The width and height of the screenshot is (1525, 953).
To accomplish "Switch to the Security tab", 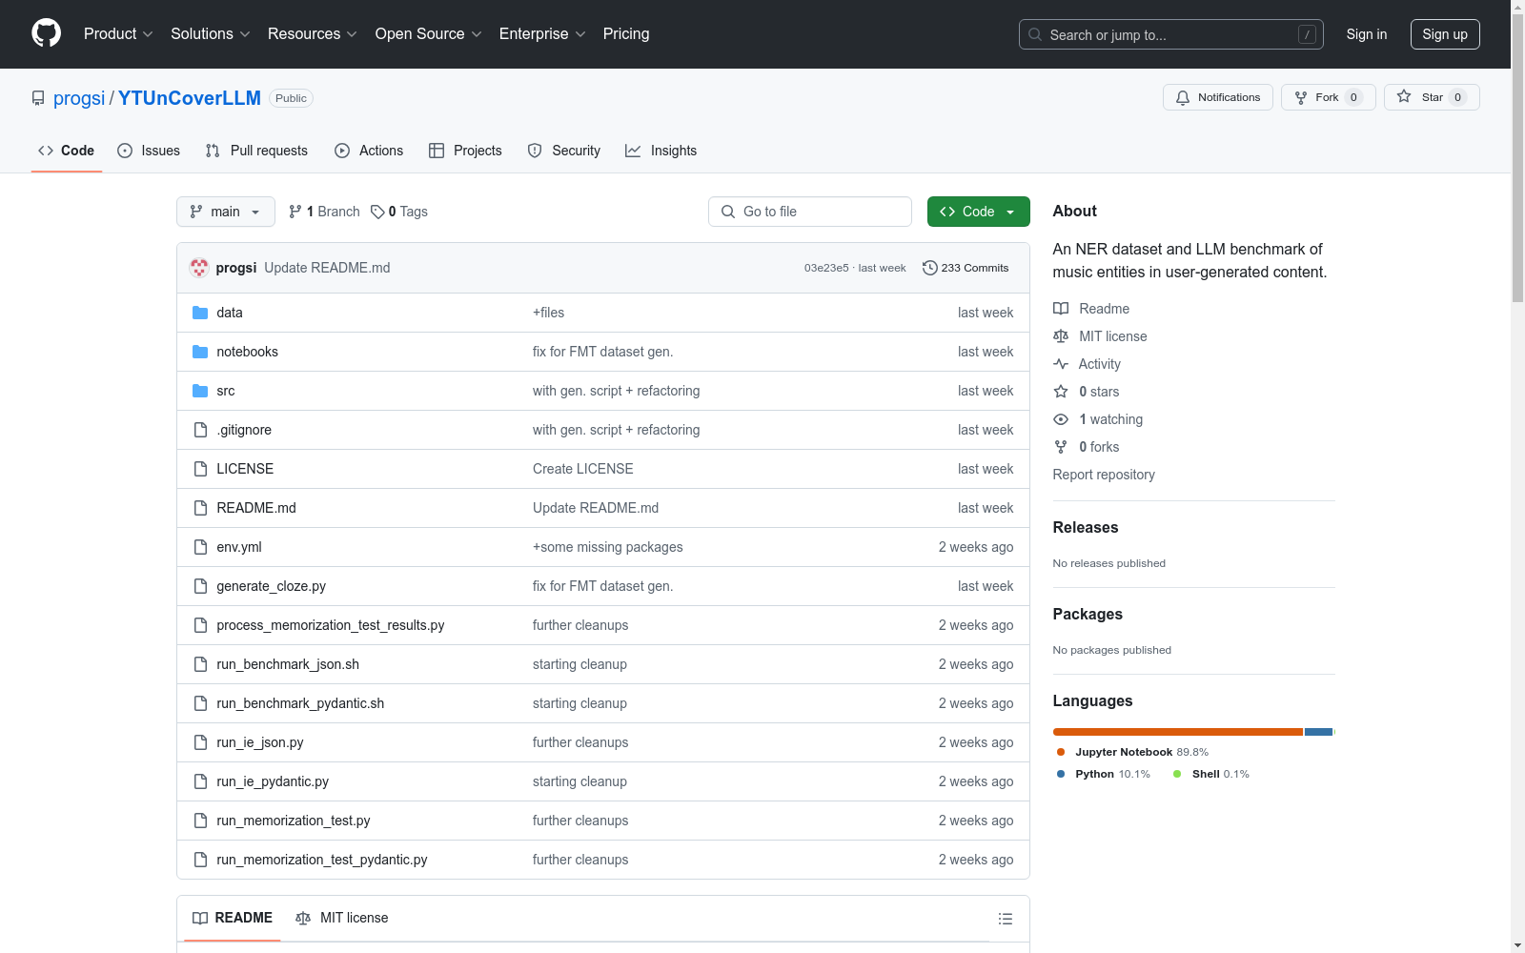I will (x=564, y=151).
